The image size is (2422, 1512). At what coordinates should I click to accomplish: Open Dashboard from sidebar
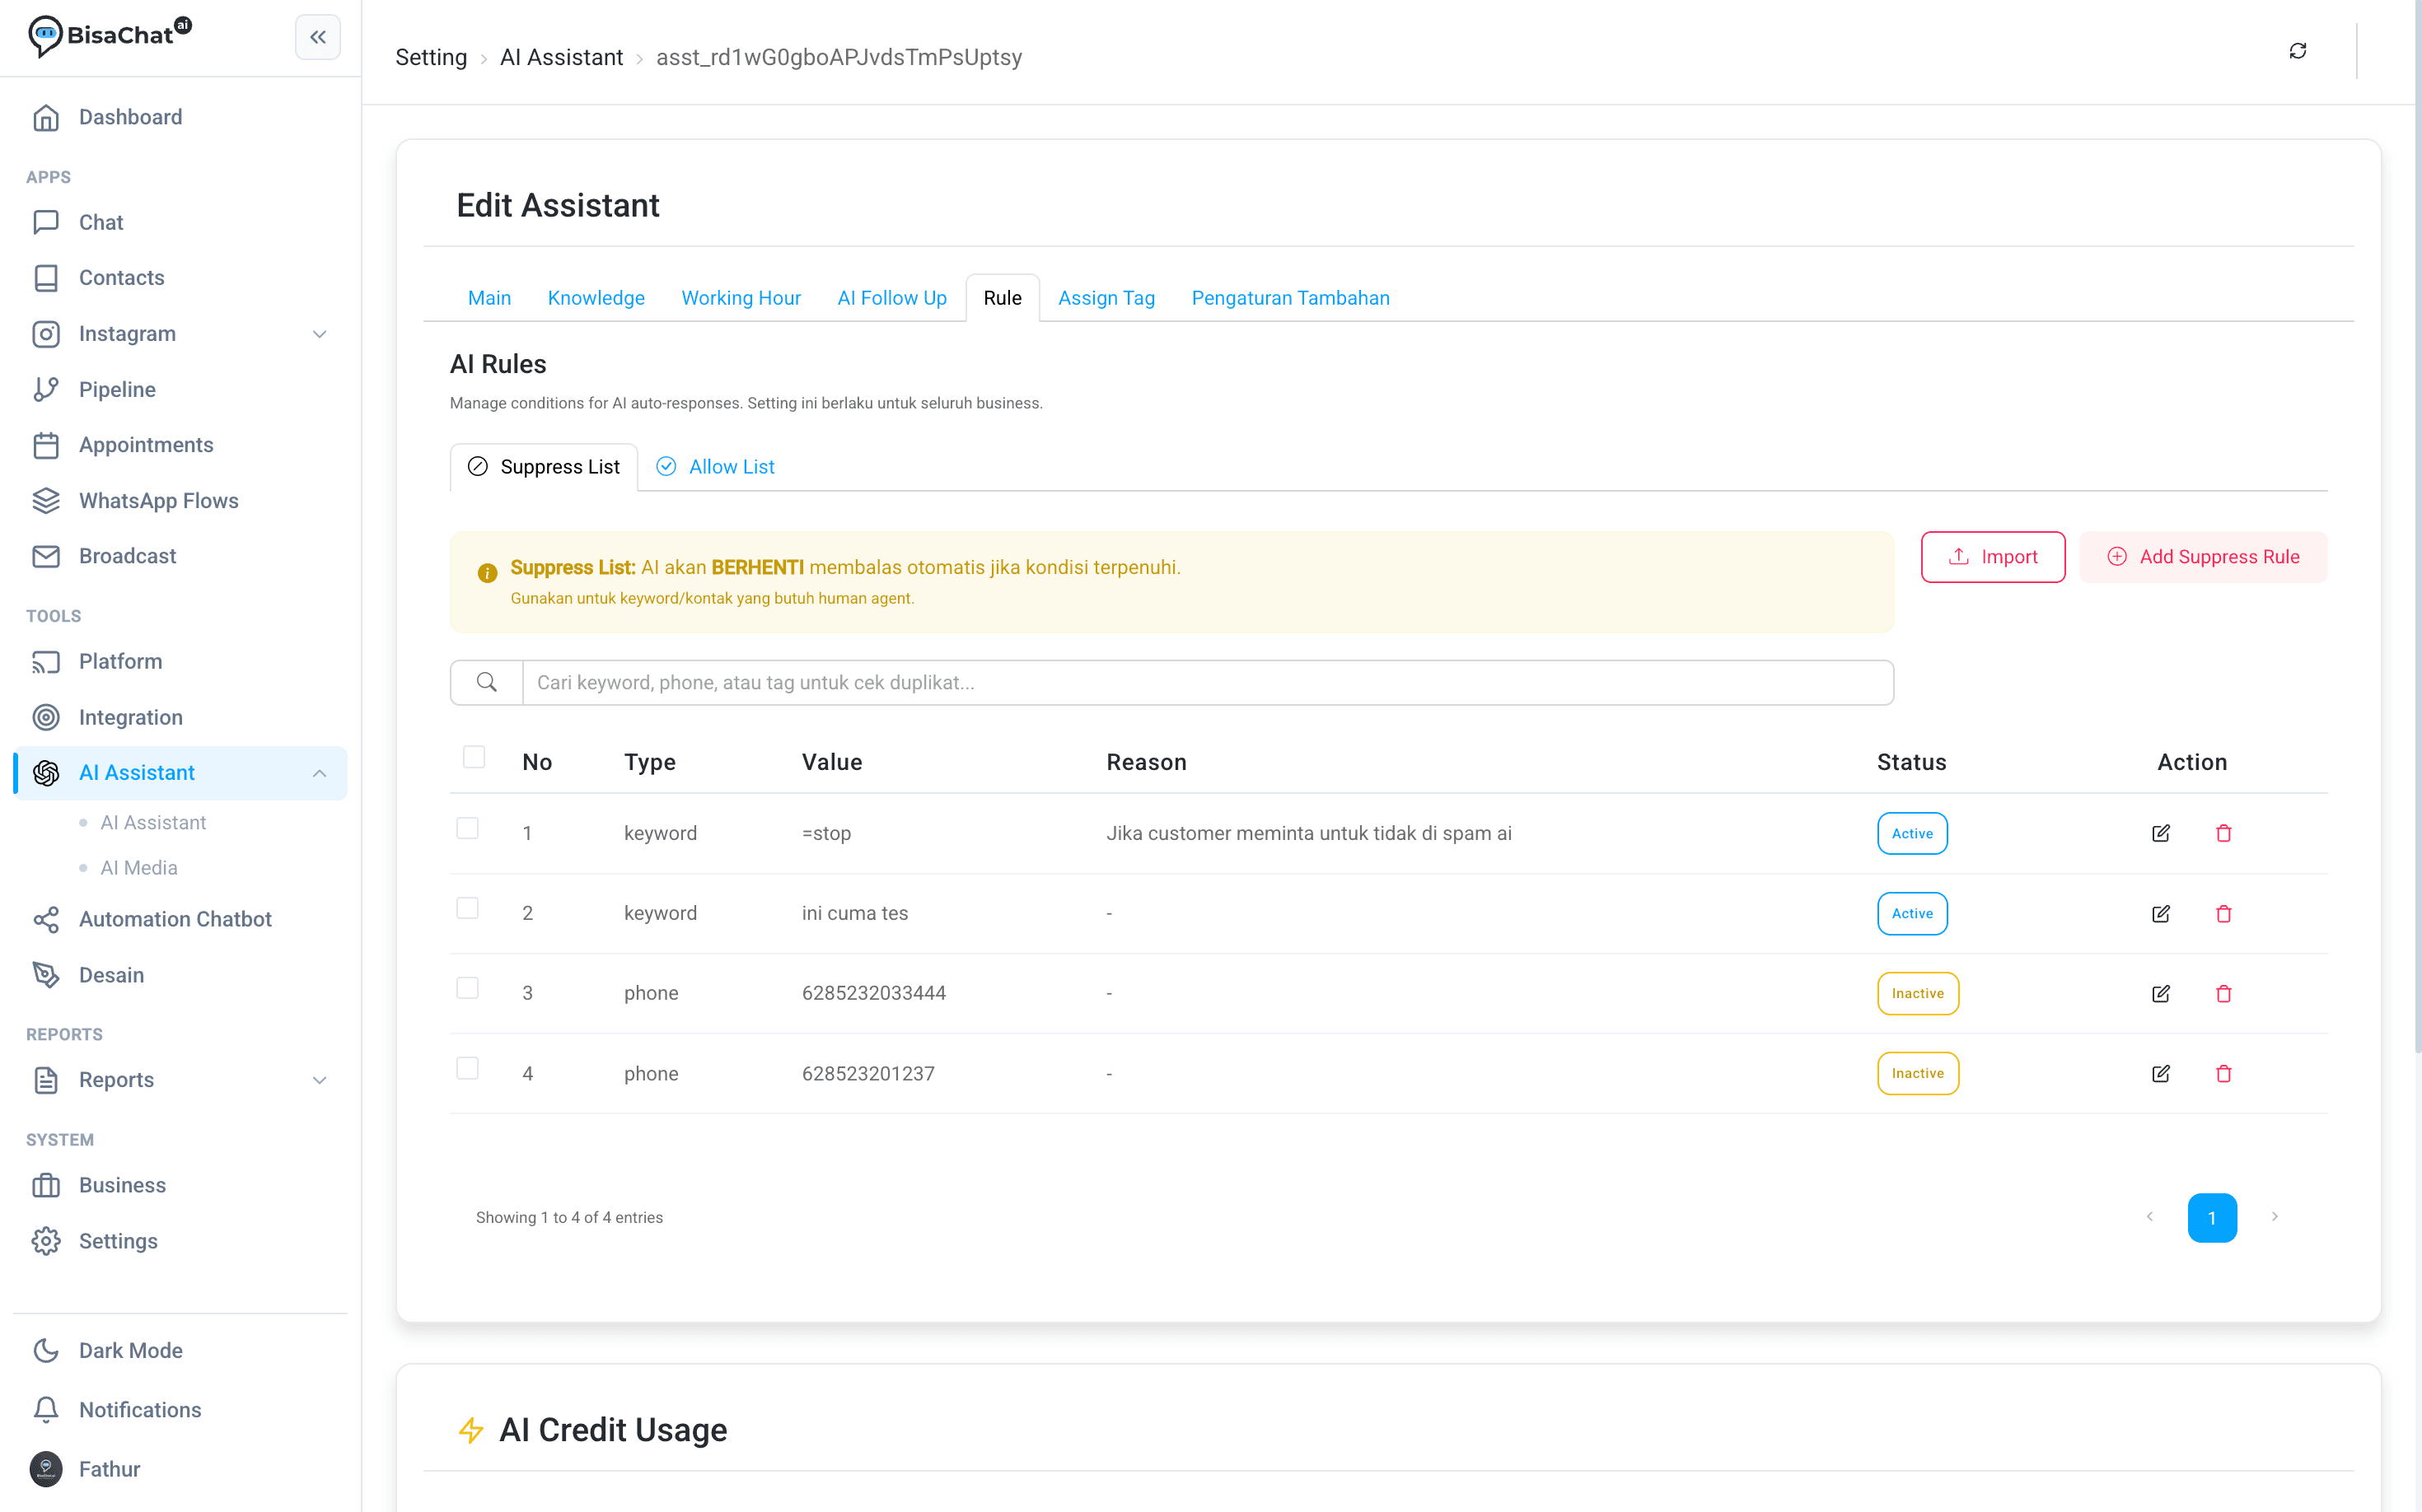point(180,117)
